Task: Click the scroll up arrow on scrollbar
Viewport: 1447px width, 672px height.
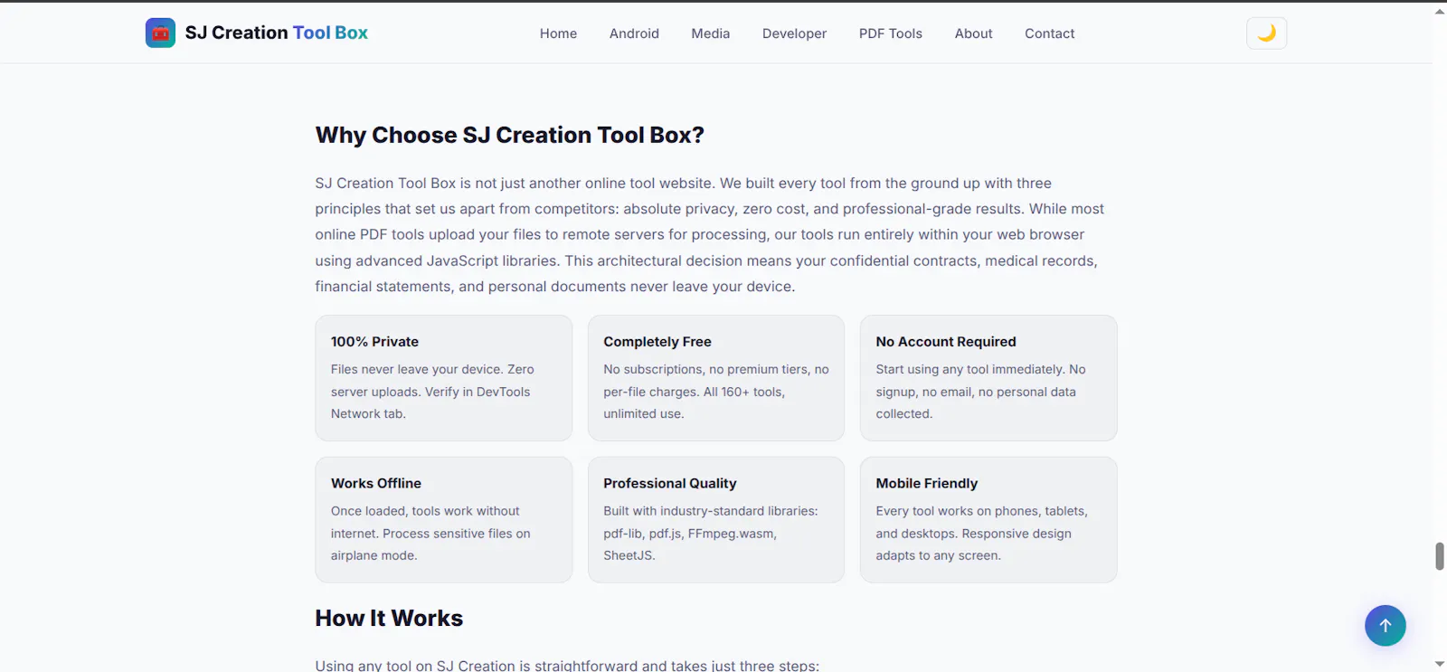Action: pyautogui.click(x=1440, y=12)
